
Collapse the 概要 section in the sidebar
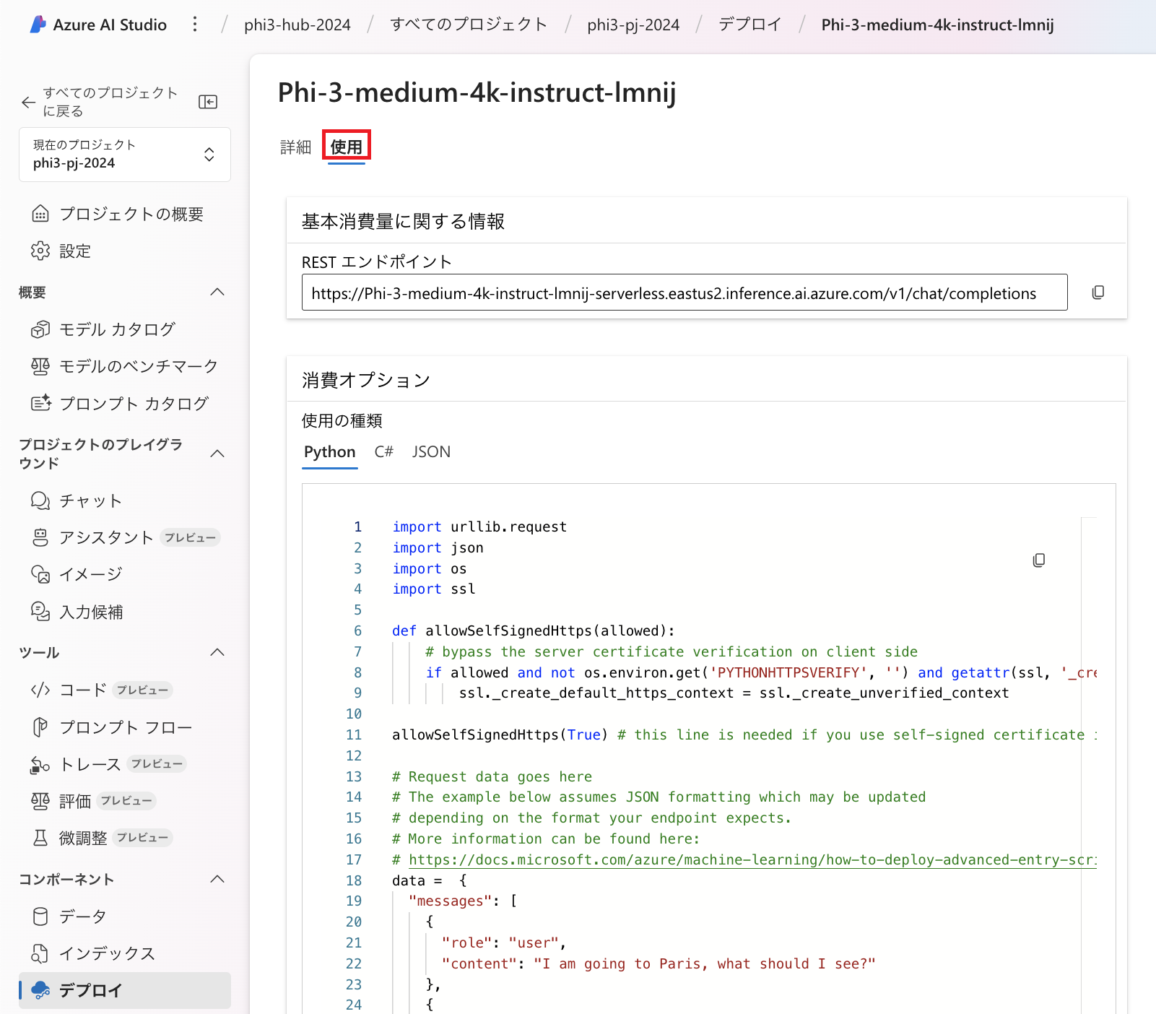pyautogui.click(x=217, y=292)
